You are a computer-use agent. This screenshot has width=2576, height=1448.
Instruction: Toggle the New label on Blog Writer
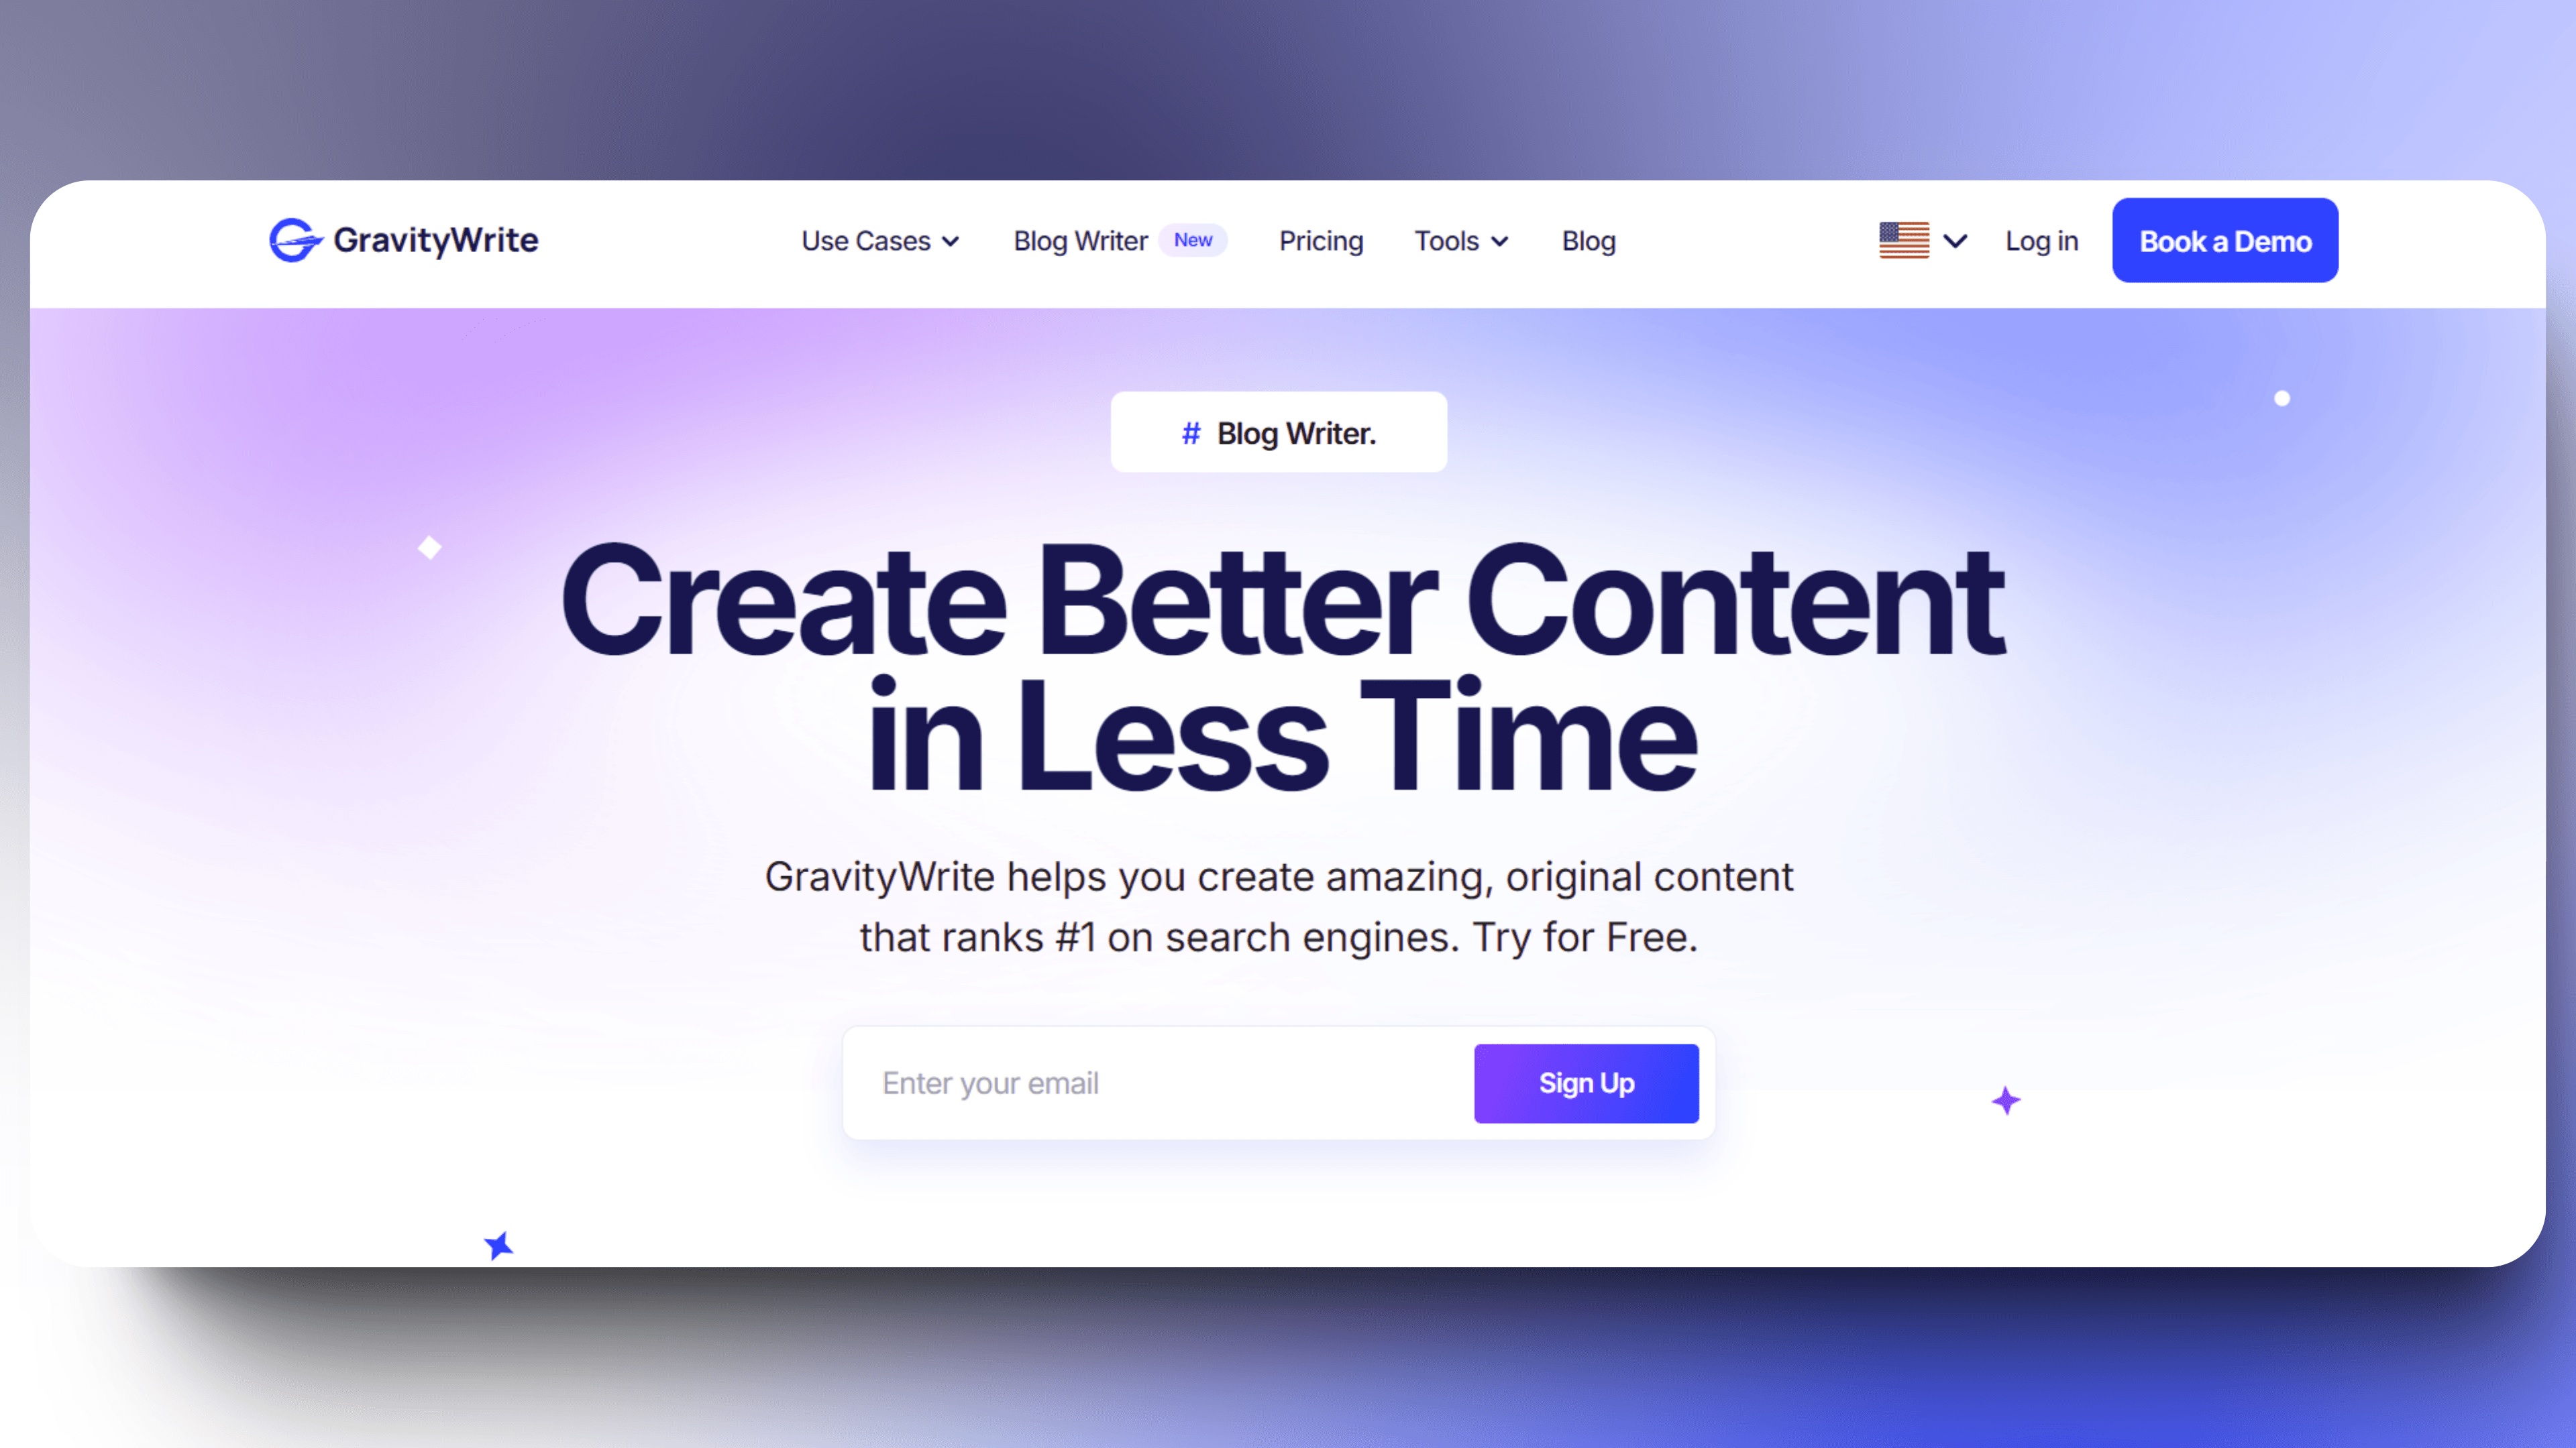click(1194, 241)
